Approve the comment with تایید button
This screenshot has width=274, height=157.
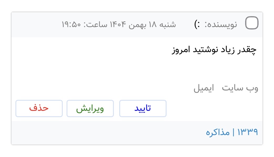143,108
